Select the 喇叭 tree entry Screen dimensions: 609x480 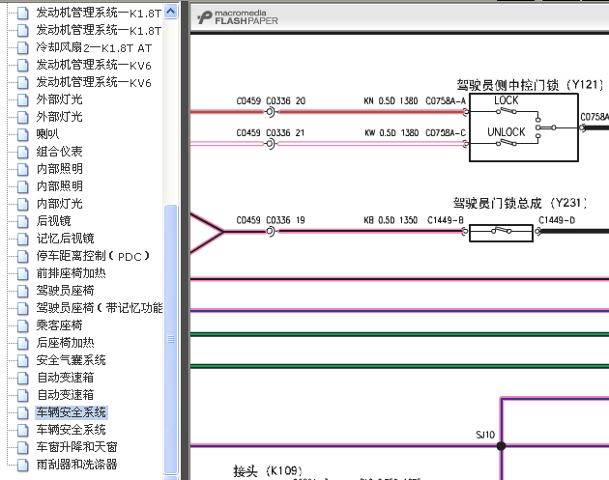pyautogui.click(x=47, y=134)
